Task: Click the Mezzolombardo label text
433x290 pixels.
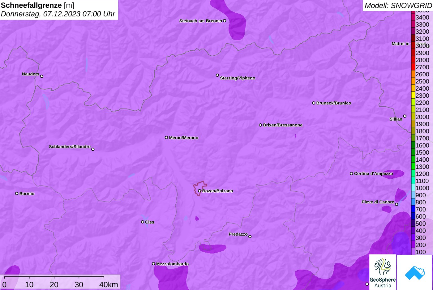Action: click(x=172, y=264)
